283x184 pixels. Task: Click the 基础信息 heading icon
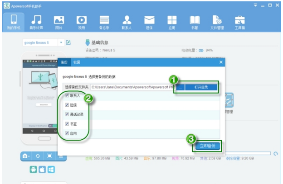(88, 42)
